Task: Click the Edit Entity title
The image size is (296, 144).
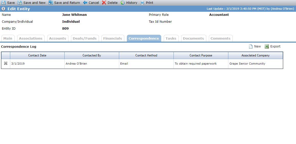Action: [x=19, y=9]
